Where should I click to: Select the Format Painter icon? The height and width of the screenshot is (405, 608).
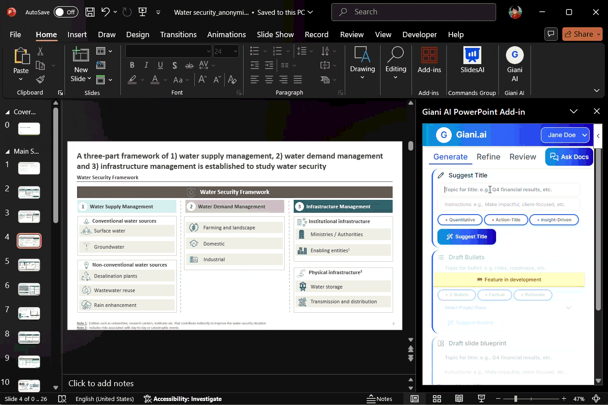pos(39,79)
